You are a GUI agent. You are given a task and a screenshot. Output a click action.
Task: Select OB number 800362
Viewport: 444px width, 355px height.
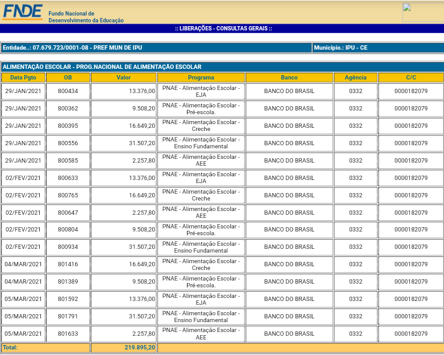pyautogui.click(x=68, y=109)
